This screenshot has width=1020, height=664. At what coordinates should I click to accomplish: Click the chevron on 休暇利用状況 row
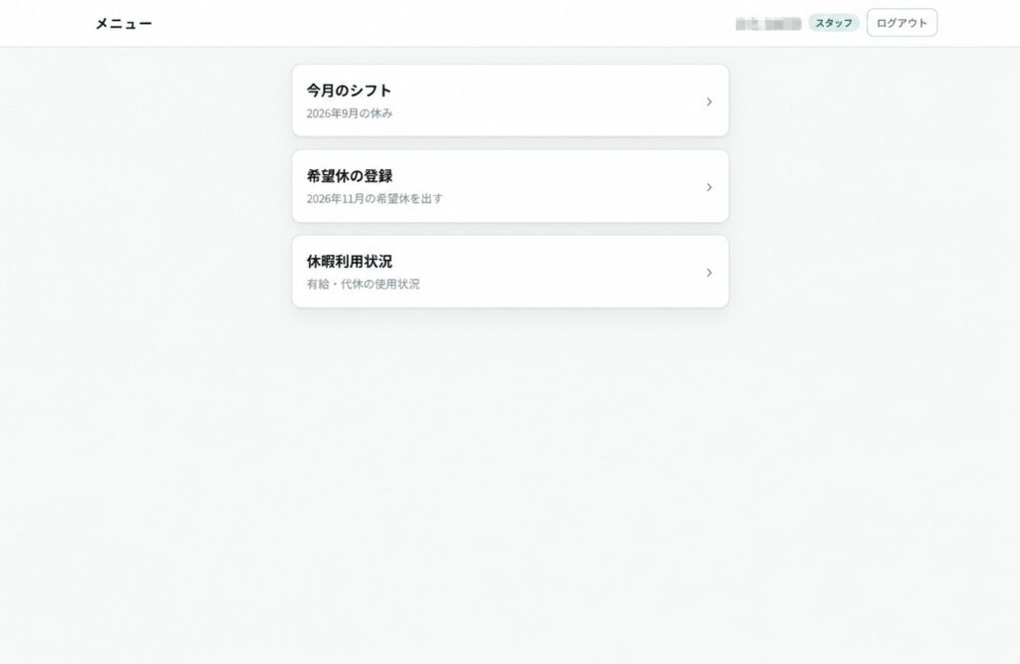(709, 273)
